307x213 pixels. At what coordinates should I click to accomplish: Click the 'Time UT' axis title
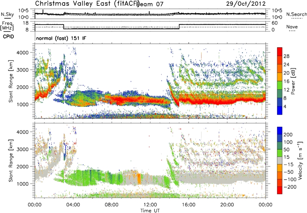pyautogui.click(x=150, y=210)
